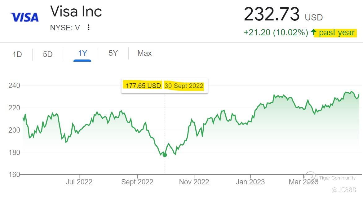Click the Visa logo image
This screenshot has height=198, width=363.
24,17
